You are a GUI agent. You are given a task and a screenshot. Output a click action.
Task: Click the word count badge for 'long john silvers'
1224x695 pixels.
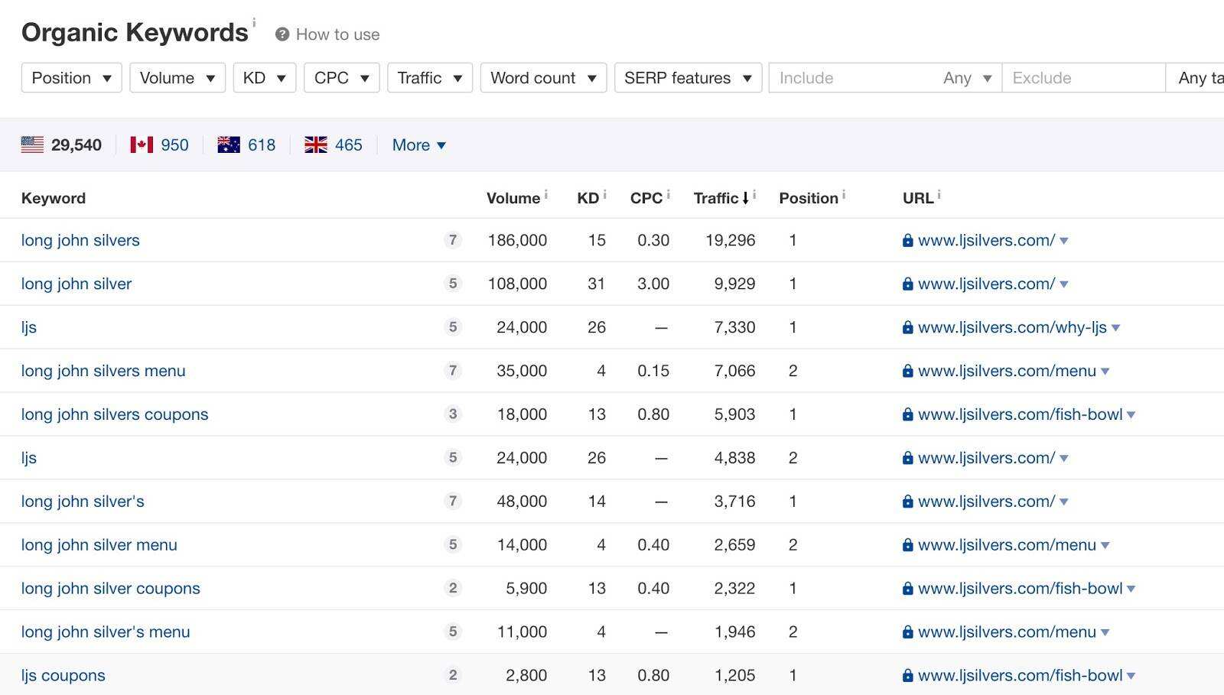(x=453, y=240)
